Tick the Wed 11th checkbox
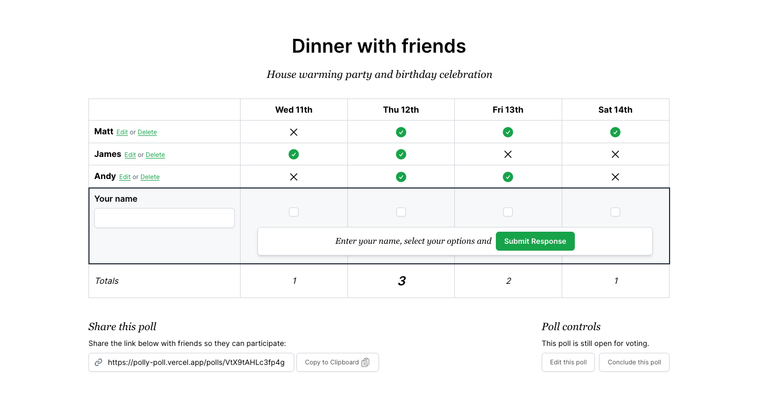The width and height of the screenshot is (758, 416). point(294,212)
